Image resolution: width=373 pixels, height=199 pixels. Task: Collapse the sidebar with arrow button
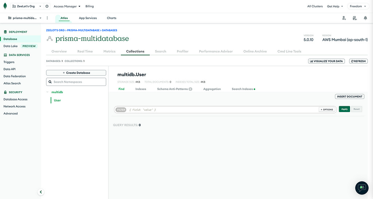tap(41, 192)
